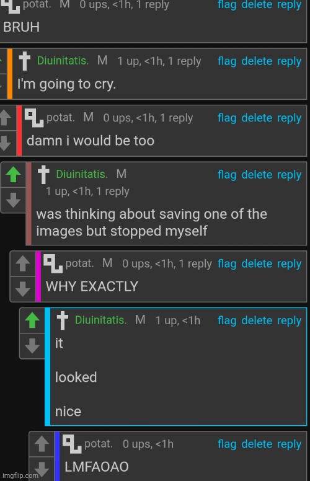Flag the "damn i would be too" comment
This screenshot has width=310, height=481.
pyautogui.click(x=227, y=118)
